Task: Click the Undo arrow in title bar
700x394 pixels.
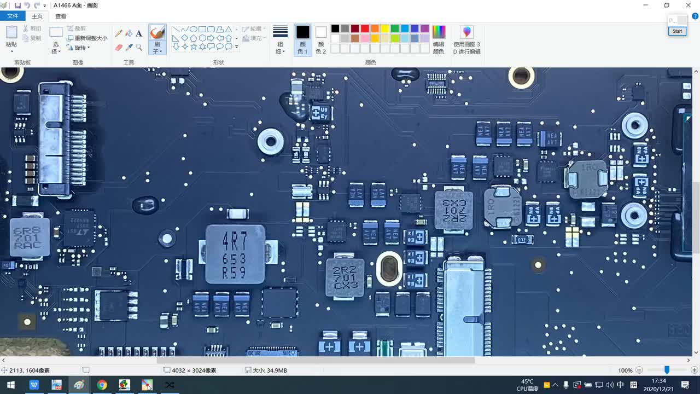Action: tap(27, 5)
